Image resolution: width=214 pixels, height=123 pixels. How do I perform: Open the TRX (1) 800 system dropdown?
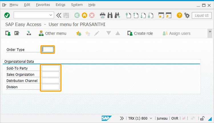151,118
